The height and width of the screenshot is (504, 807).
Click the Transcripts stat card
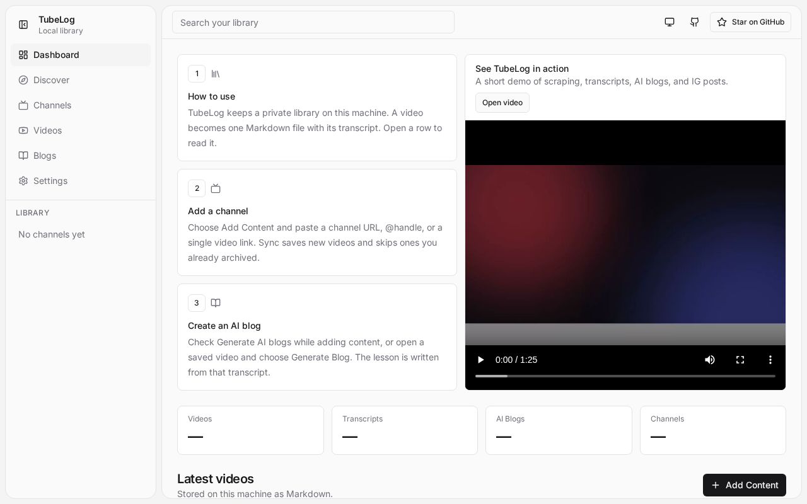click(x=405, y=430)
